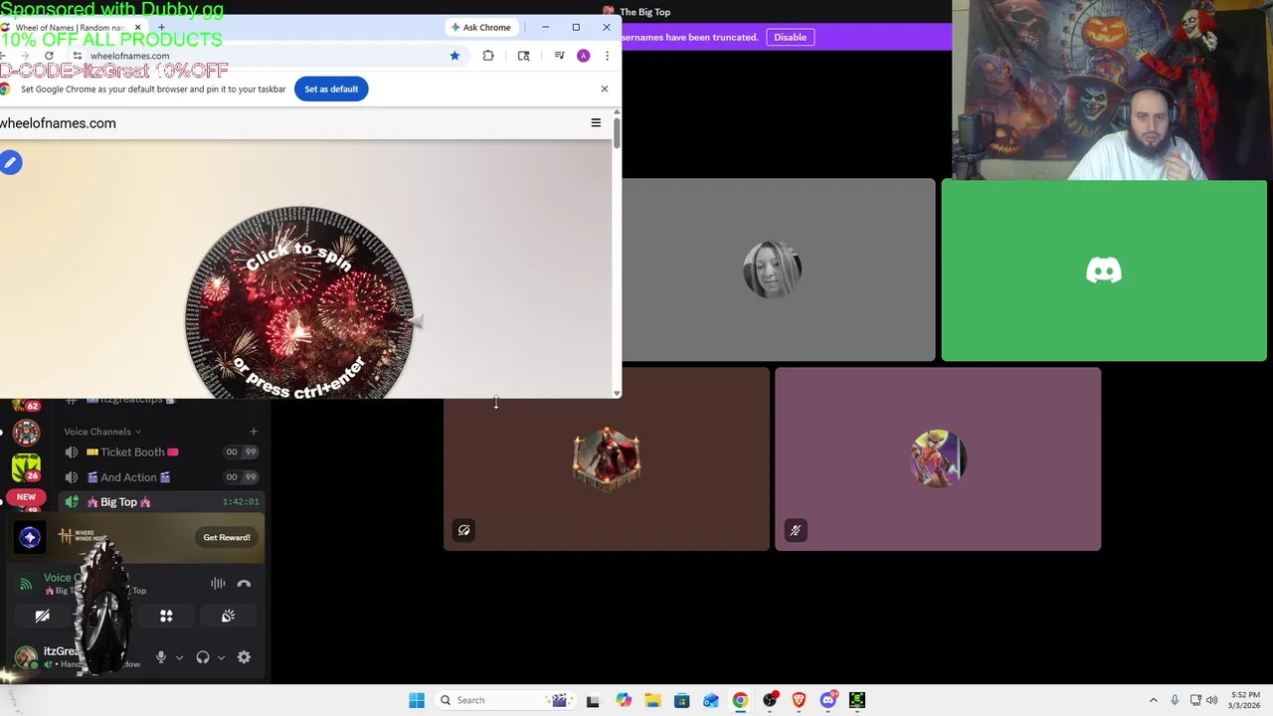Viewport: 1273px width, 716px height.
Task: Open wheelofnames hamburger menu
Action: [x=596, y=123]
